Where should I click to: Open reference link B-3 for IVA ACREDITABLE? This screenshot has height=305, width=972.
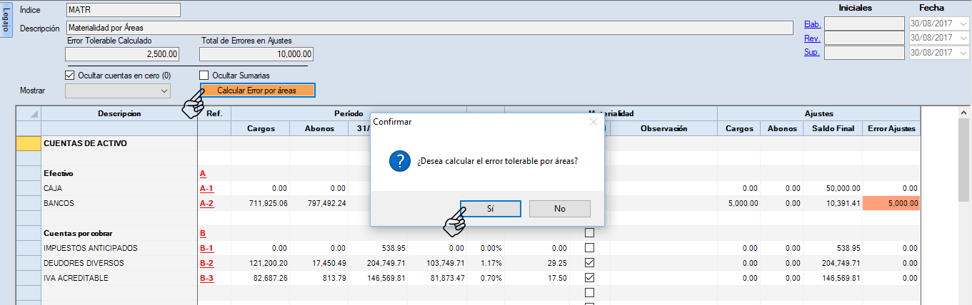(x=206, y=278)
